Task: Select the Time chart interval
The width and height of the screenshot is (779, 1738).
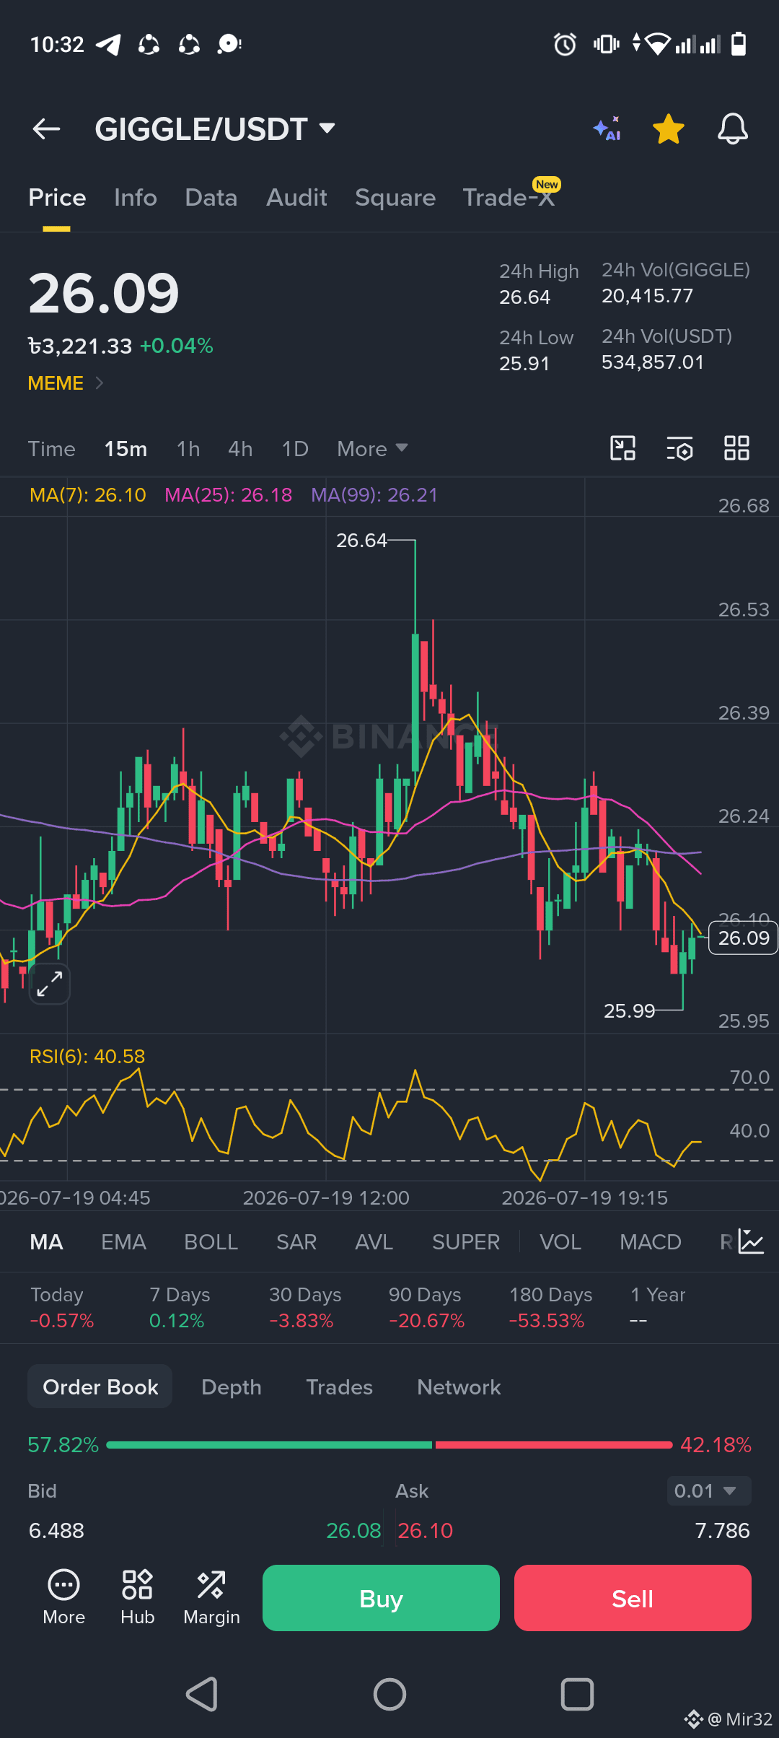Action: click(x=52, y=449)
